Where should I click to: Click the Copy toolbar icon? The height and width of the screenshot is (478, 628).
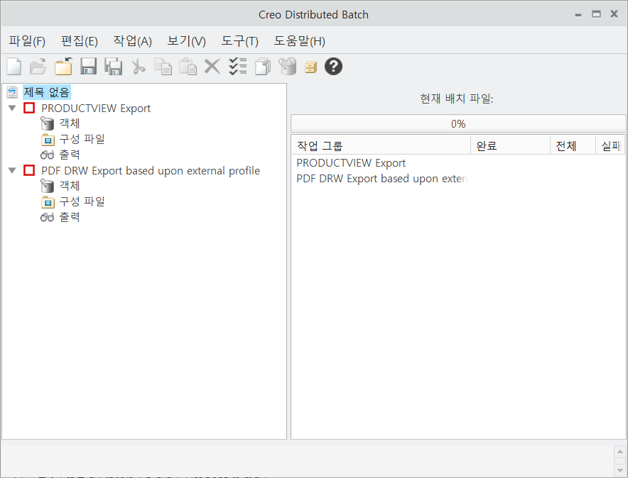coord(163,67)
